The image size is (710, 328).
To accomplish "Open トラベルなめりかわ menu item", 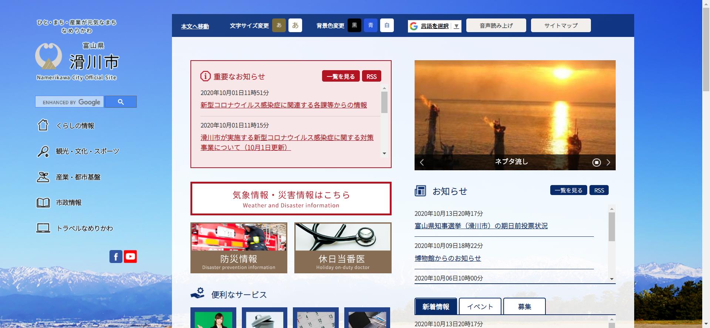I will [x=85, y=228].
